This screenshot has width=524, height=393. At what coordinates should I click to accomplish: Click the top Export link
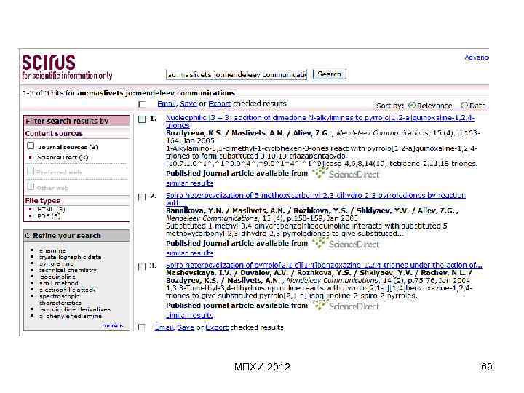click(220, 103)
